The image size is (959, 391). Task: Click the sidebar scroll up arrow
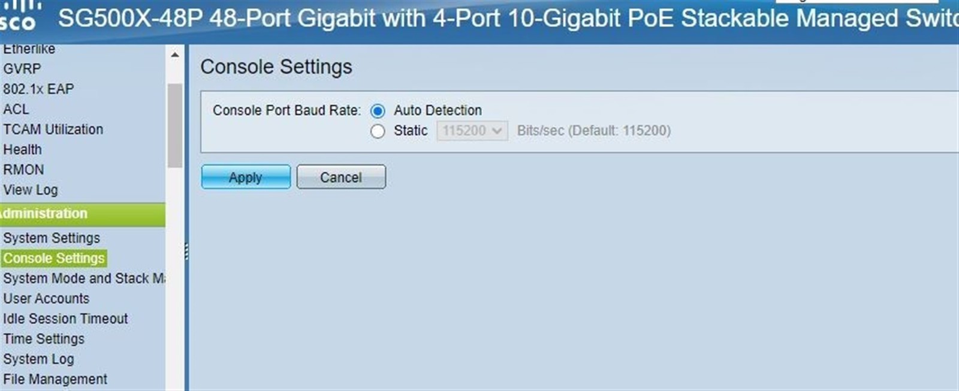tap(174, 55)
